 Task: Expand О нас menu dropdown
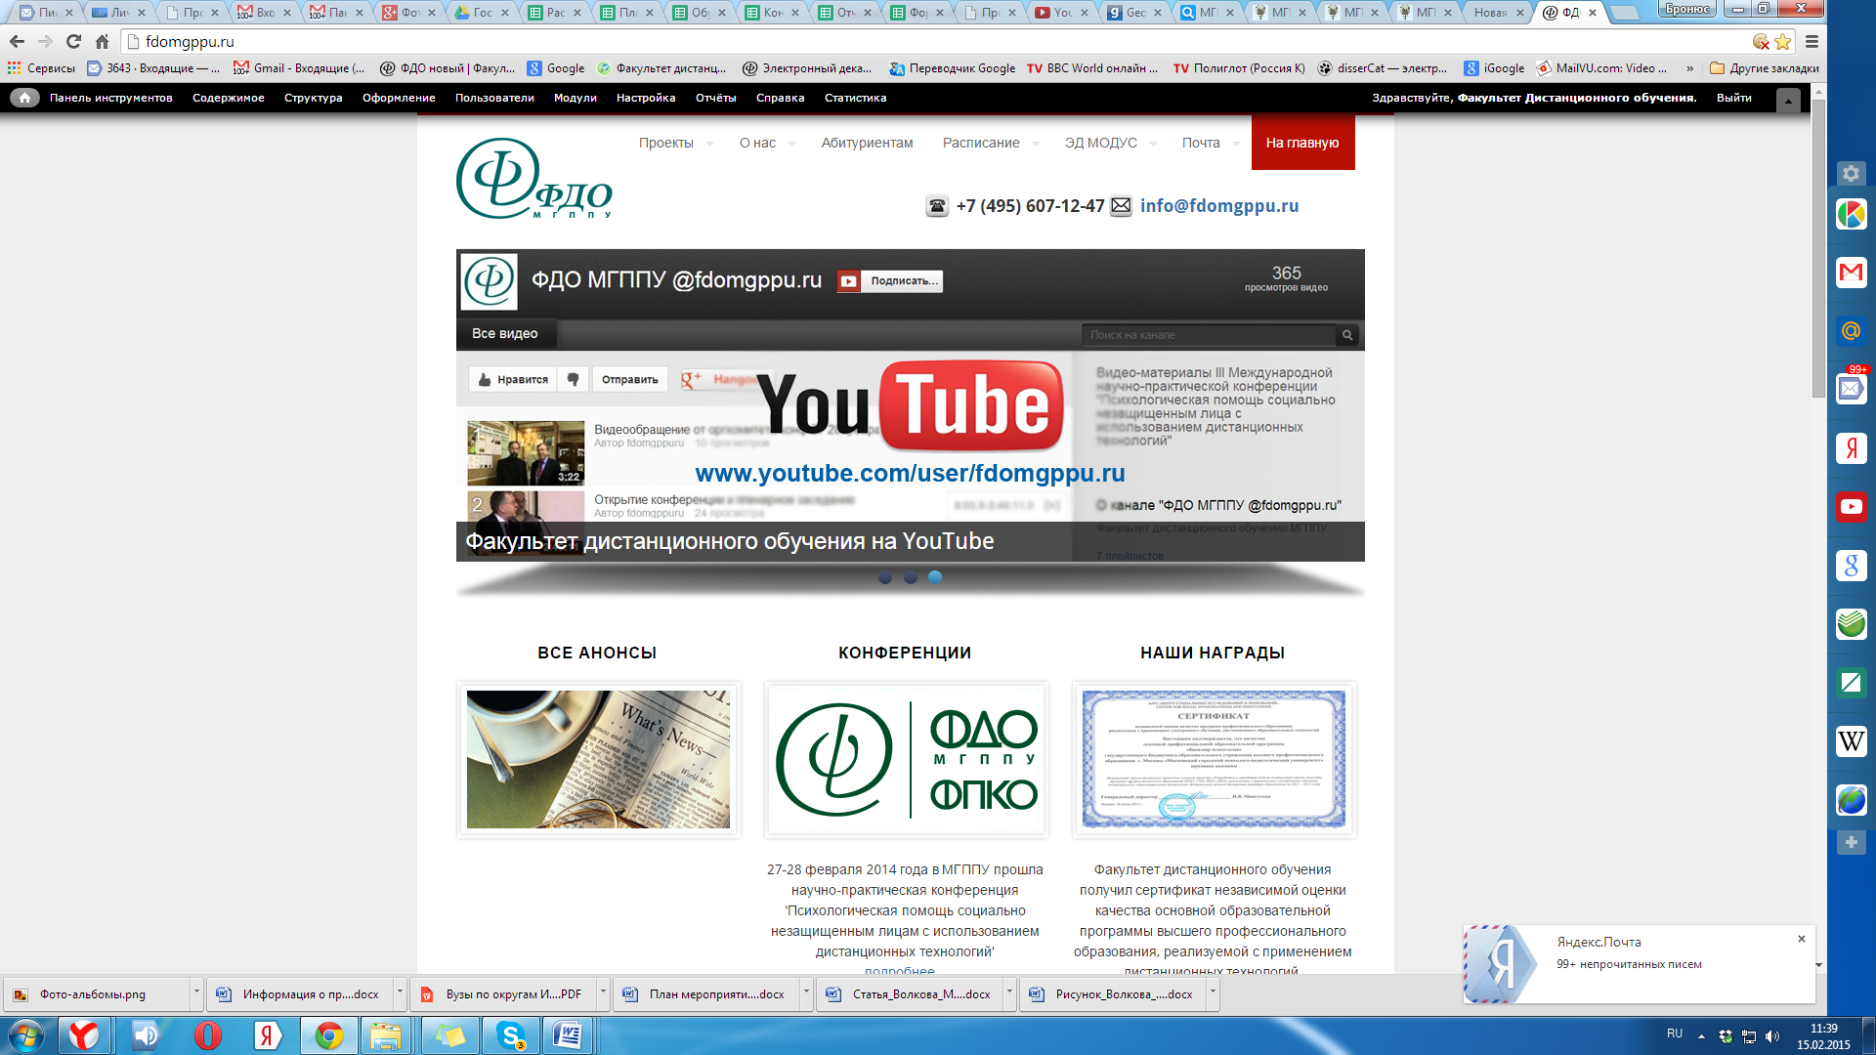point(791,144)
